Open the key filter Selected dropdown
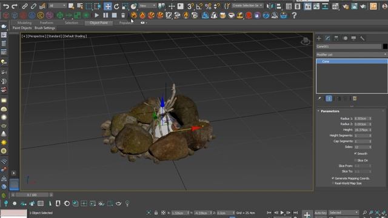Viewport: 388px width, 218px height. [344, 213]
